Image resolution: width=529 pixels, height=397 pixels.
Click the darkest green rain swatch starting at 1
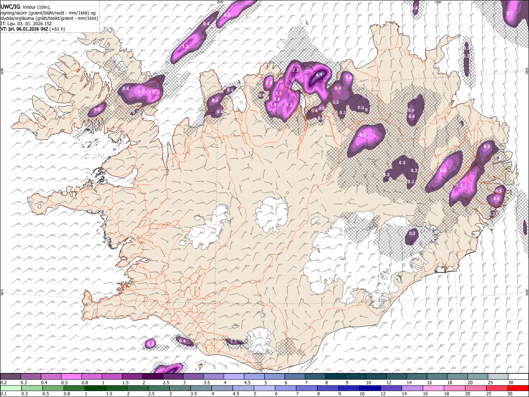95,388
